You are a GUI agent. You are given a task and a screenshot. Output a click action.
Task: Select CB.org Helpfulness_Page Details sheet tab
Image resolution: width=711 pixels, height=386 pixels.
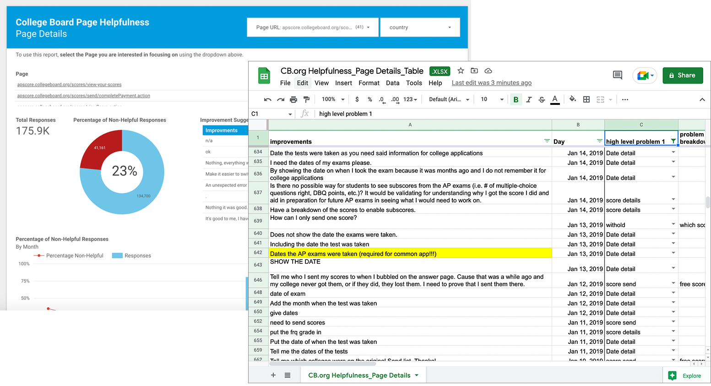[x=364, y=375]
